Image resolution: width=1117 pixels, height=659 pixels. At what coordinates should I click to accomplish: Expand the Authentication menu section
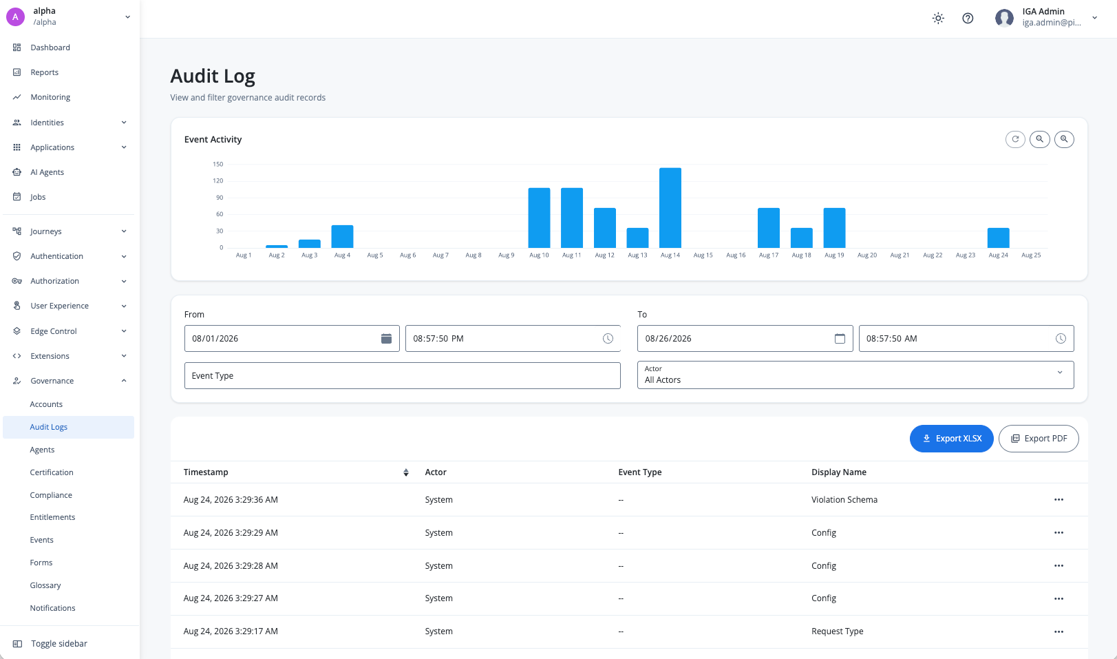click(x=70, y=256)
